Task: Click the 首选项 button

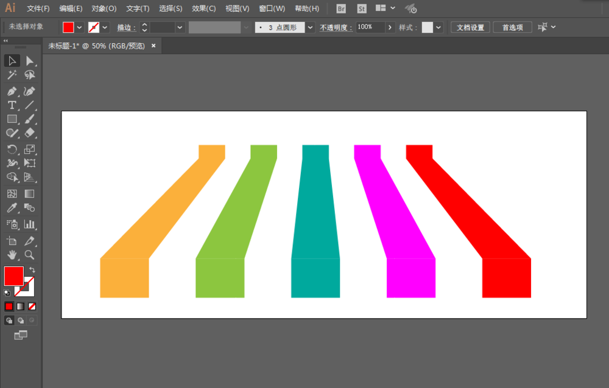Action: [512, 27]
